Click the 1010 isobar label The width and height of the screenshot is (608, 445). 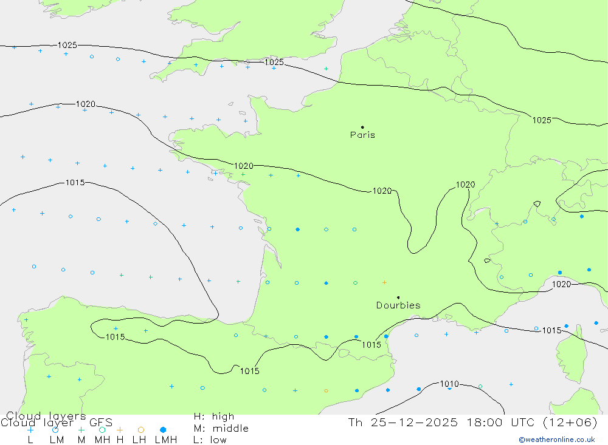tap(449, 384)
